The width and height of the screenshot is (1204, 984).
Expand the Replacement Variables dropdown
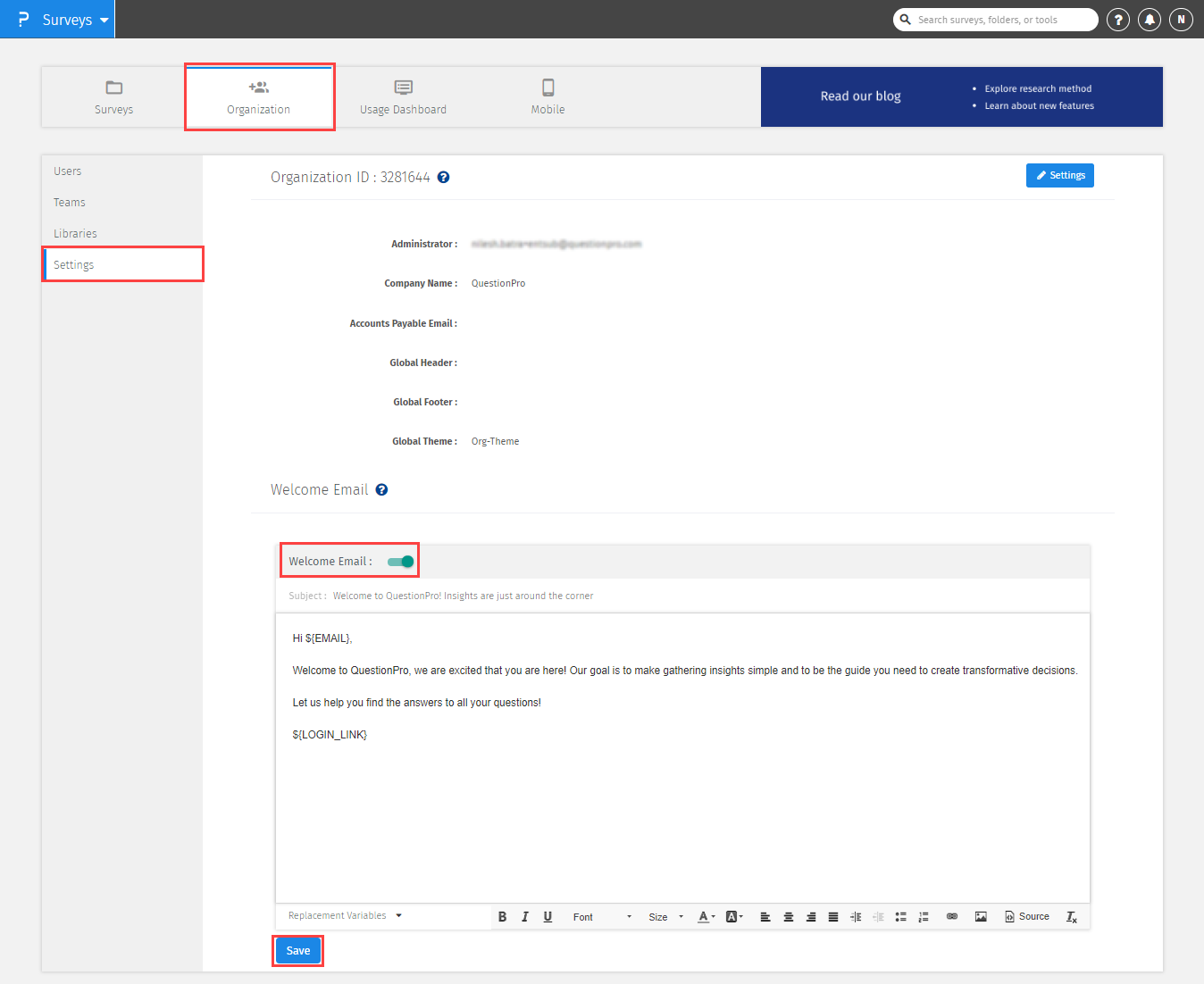tap(344, 915)
